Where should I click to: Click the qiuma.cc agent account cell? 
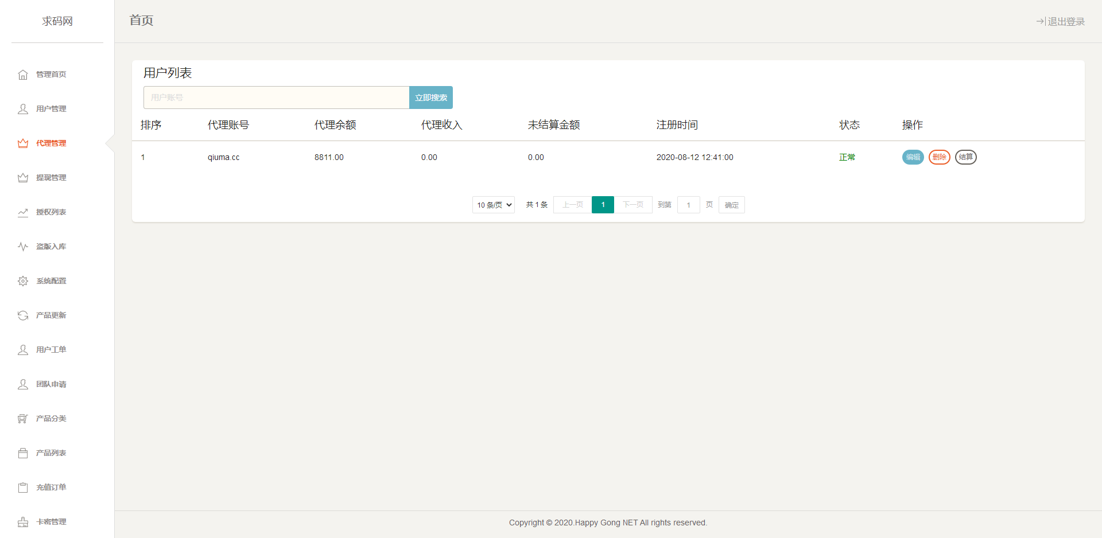tap(224, 157)
